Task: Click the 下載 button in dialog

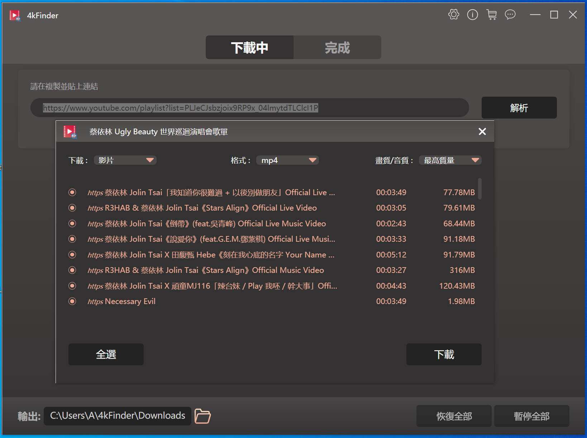Action: pyautogui.click(x=444, y=354)
